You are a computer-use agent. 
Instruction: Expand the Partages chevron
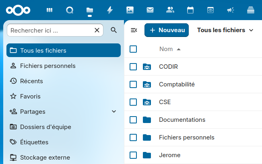pos(114,111)
